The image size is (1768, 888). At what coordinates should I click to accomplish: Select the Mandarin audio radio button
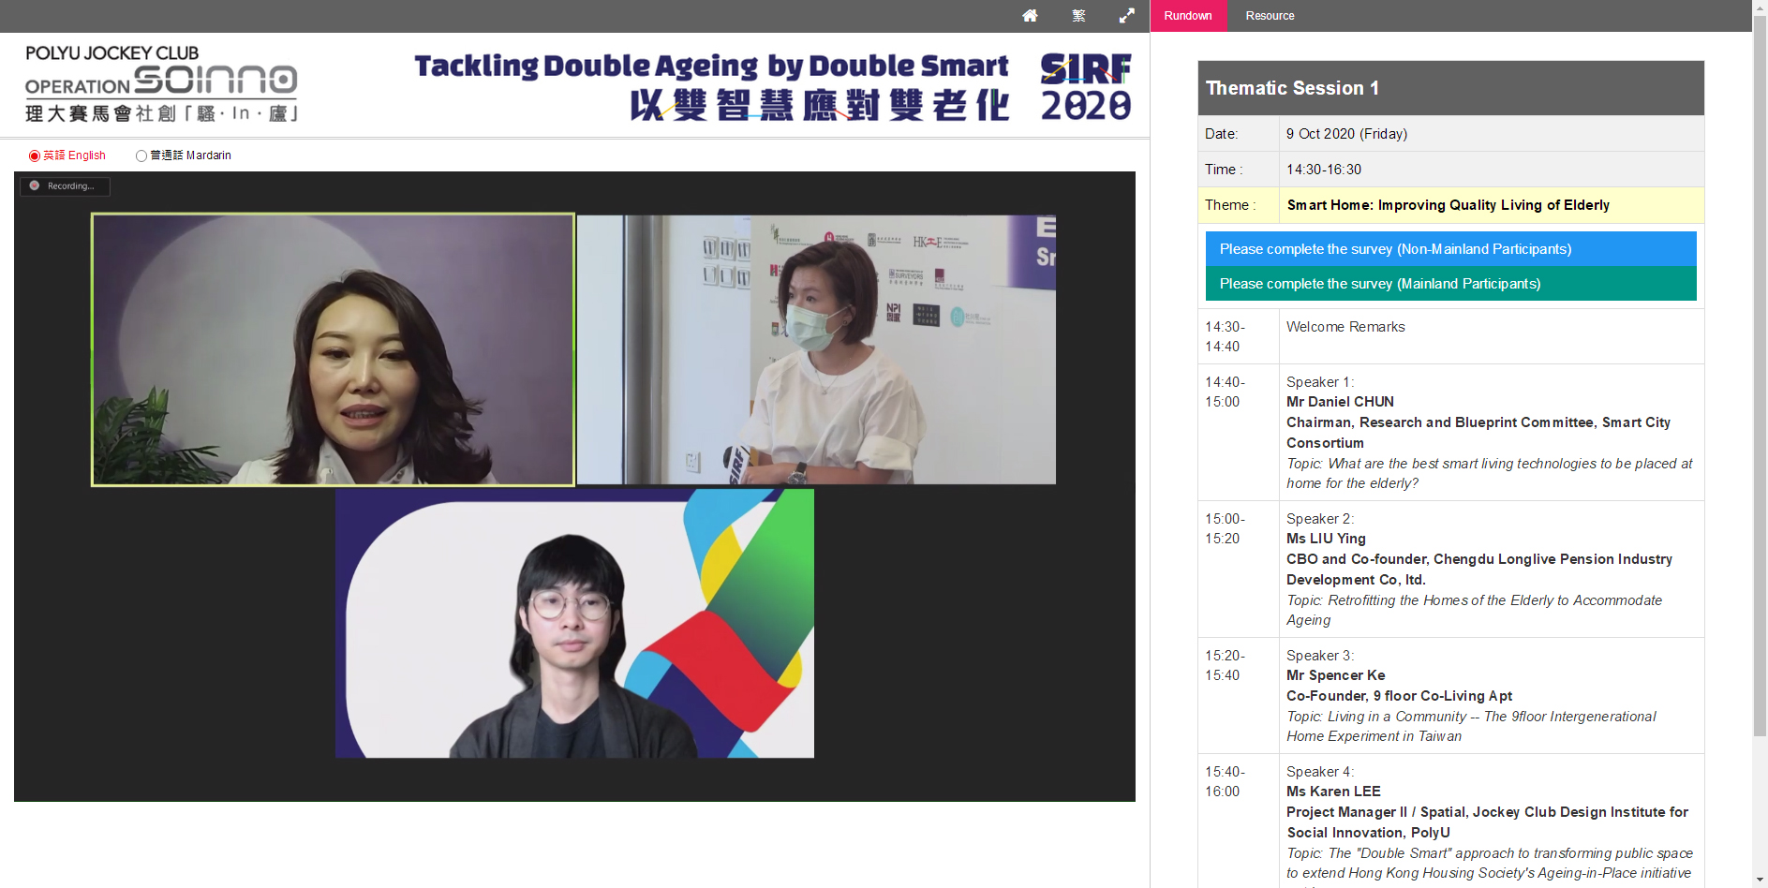tap(141, 155)
